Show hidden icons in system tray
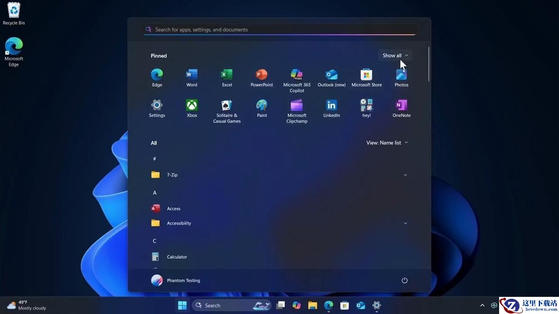The image size is (559, 314). 482,305
